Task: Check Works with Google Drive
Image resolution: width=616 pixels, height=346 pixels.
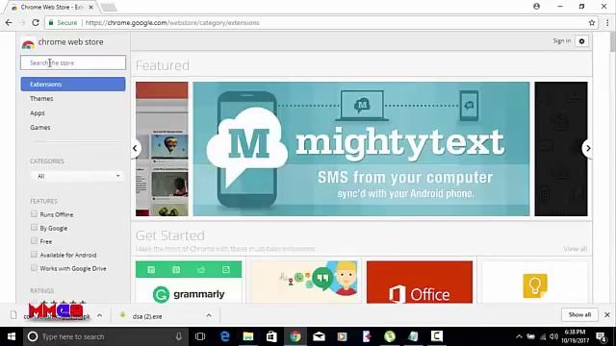Action: click(34, 268)
